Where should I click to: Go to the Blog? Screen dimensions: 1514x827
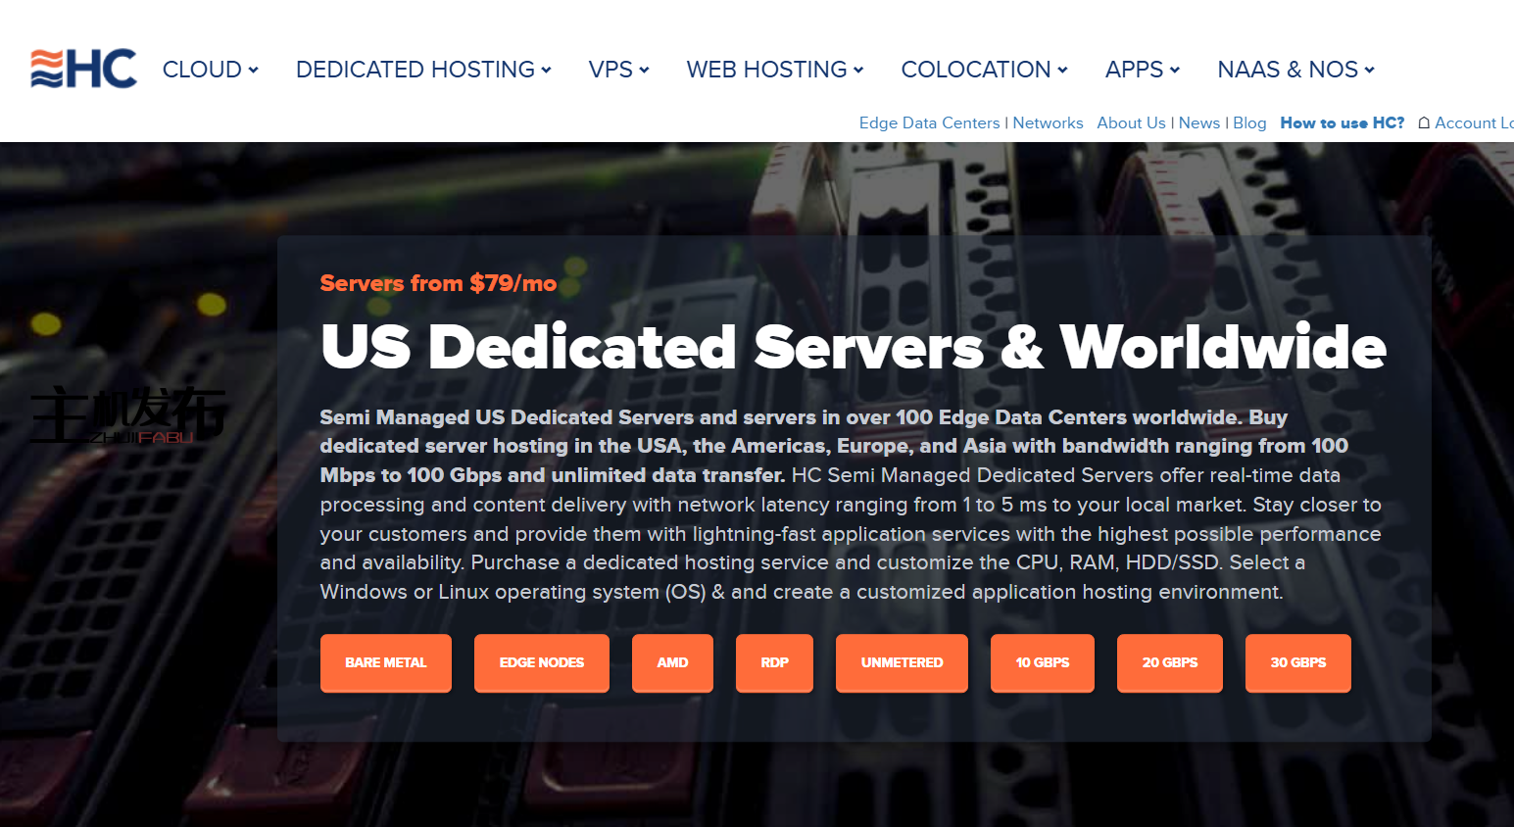1249,123
